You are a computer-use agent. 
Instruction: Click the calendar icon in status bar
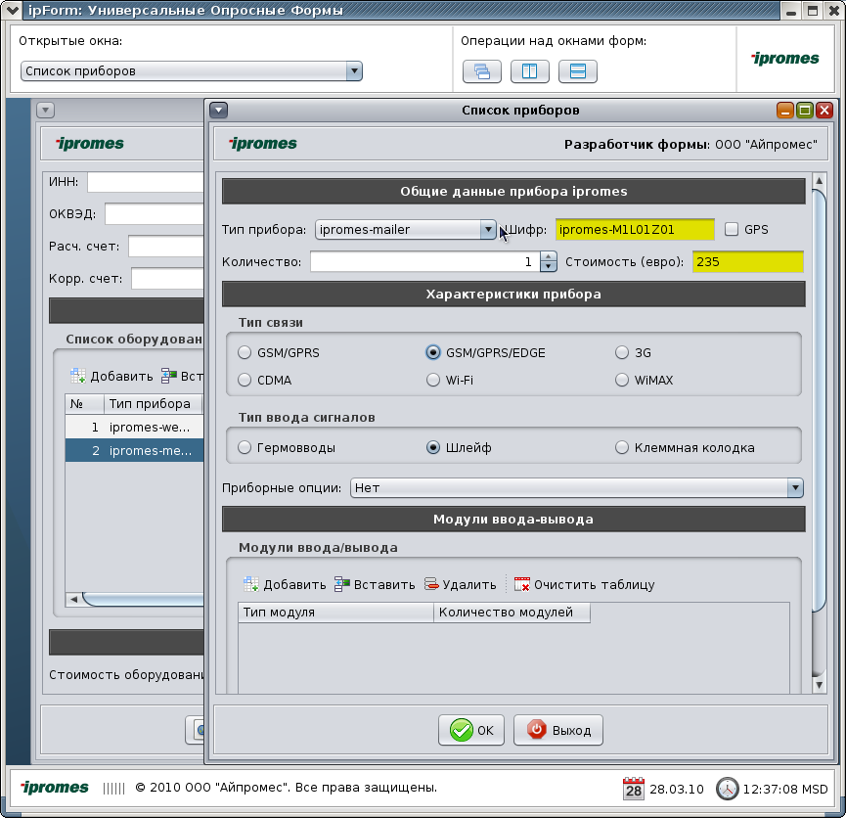[x=634, y=789]
